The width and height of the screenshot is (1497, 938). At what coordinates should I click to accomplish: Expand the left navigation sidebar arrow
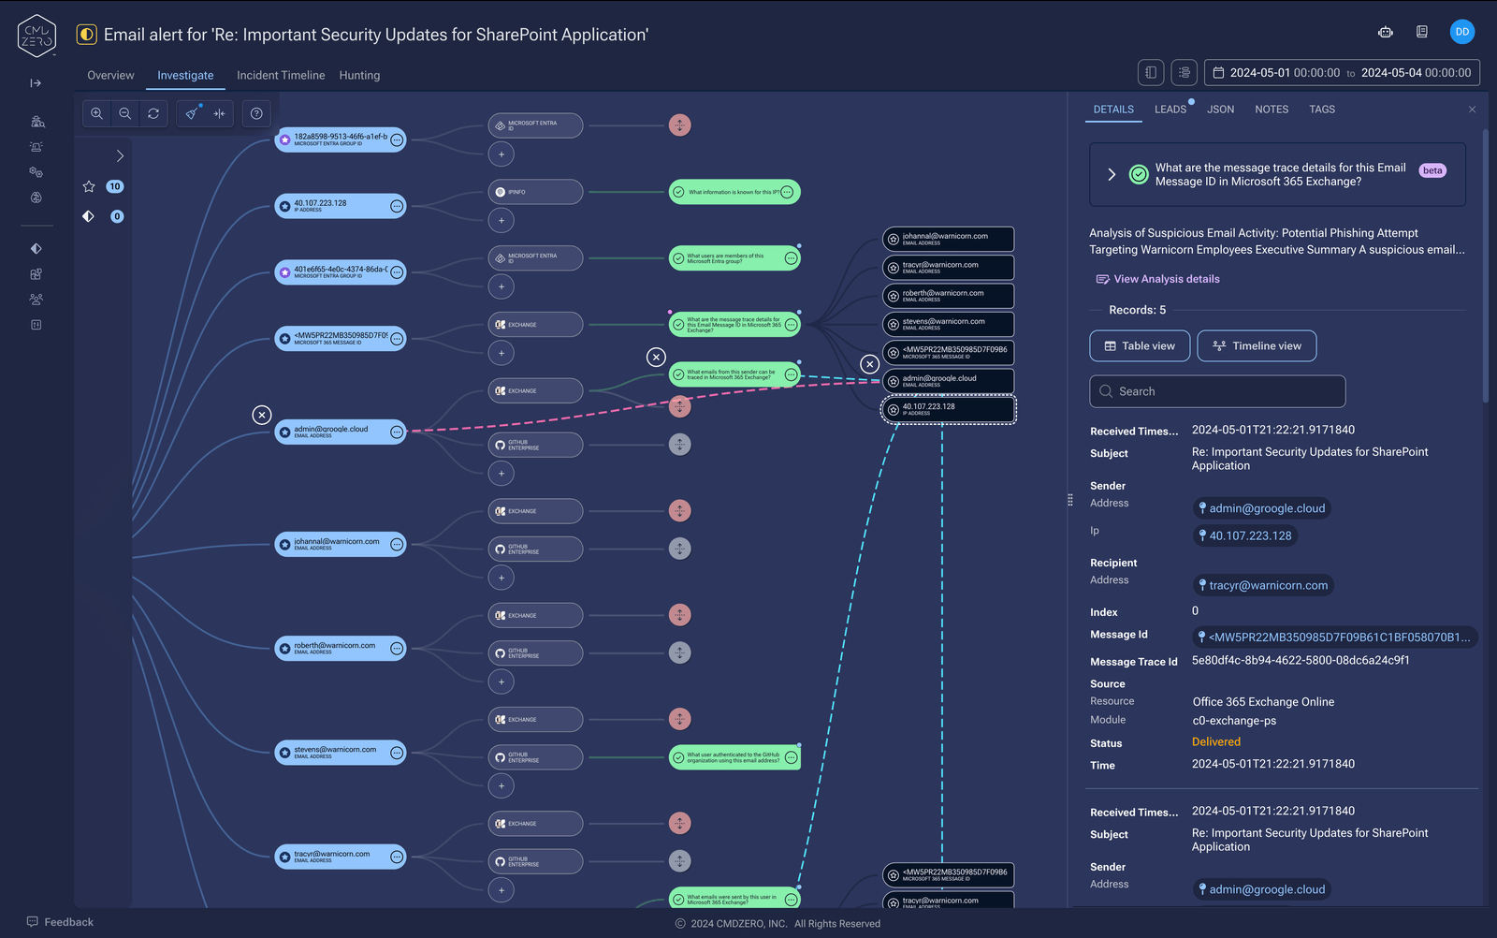click(36, 83)
